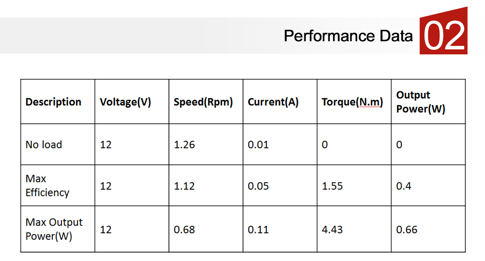Select the torque value 1.55
485x261 pixels.
[x=332, y=186]
